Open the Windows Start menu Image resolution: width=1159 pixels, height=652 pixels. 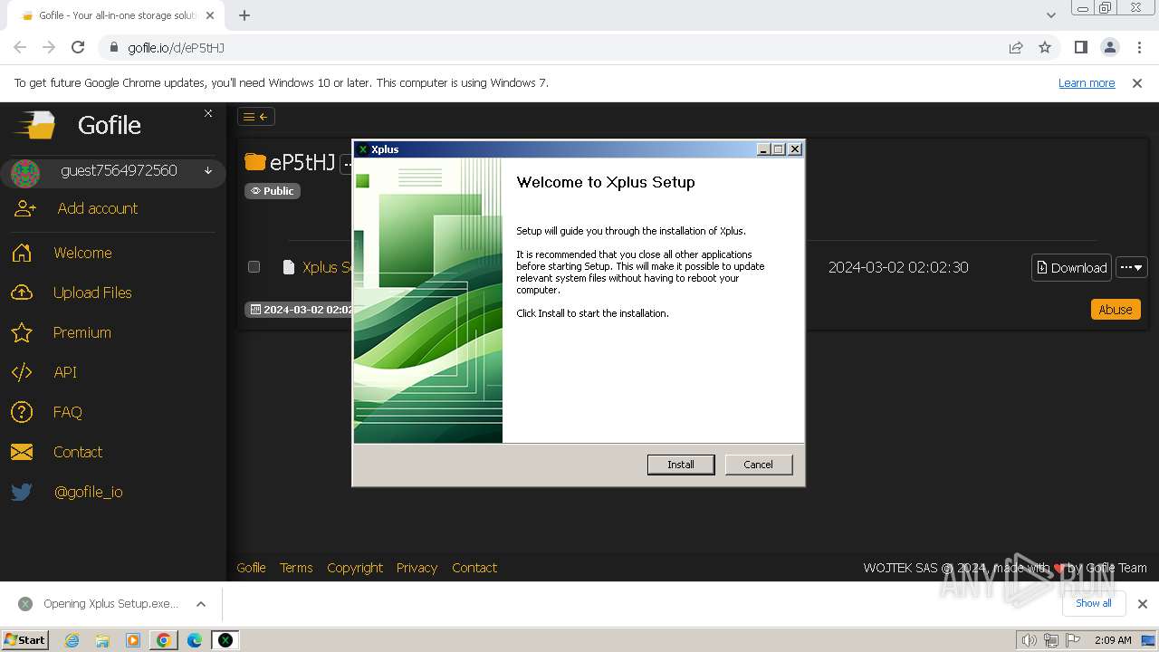pos(24,639)
